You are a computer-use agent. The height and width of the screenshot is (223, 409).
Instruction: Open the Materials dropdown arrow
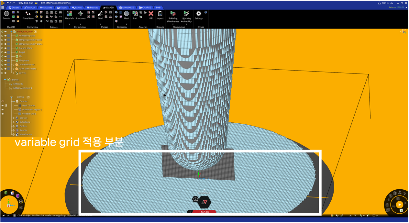(69, 24)
